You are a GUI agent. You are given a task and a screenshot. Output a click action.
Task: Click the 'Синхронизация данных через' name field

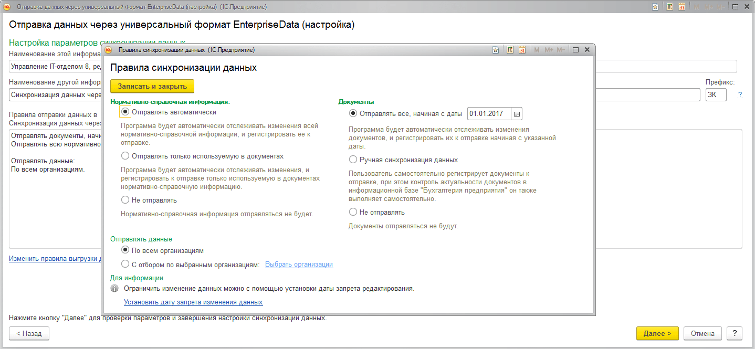[355, 95]
